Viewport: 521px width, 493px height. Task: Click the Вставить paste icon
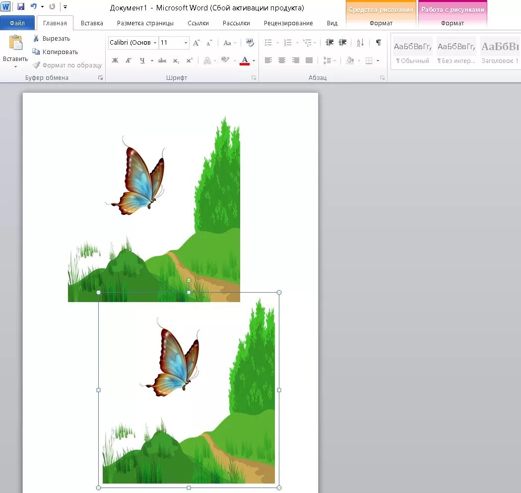click(15, 43)
